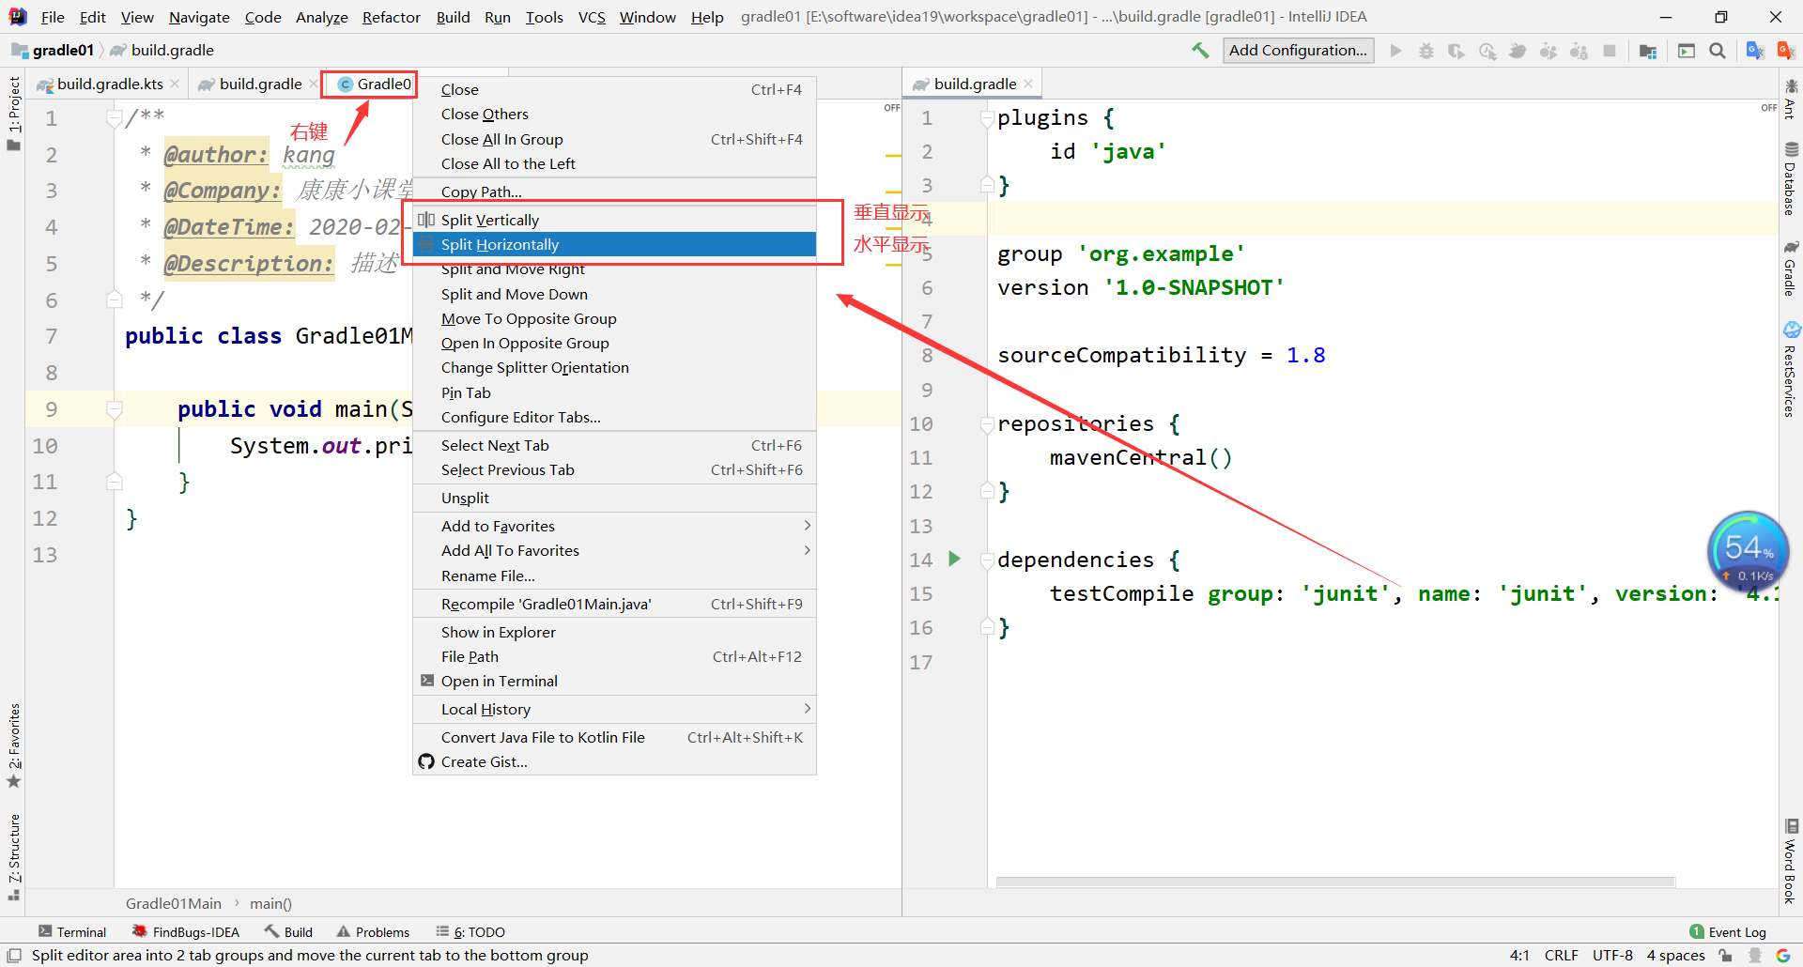Click the run gutter arrow on line 14
The image size is (1803, 967).
click(x=954, y=559)
